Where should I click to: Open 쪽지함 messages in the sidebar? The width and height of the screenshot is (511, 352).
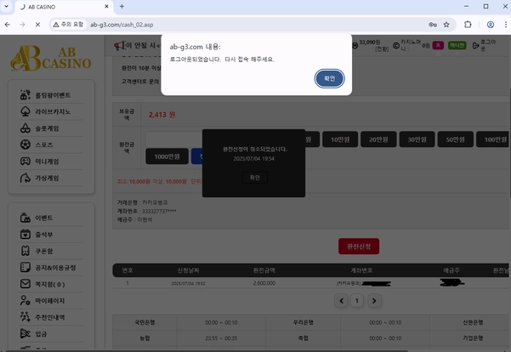point(51,284)
